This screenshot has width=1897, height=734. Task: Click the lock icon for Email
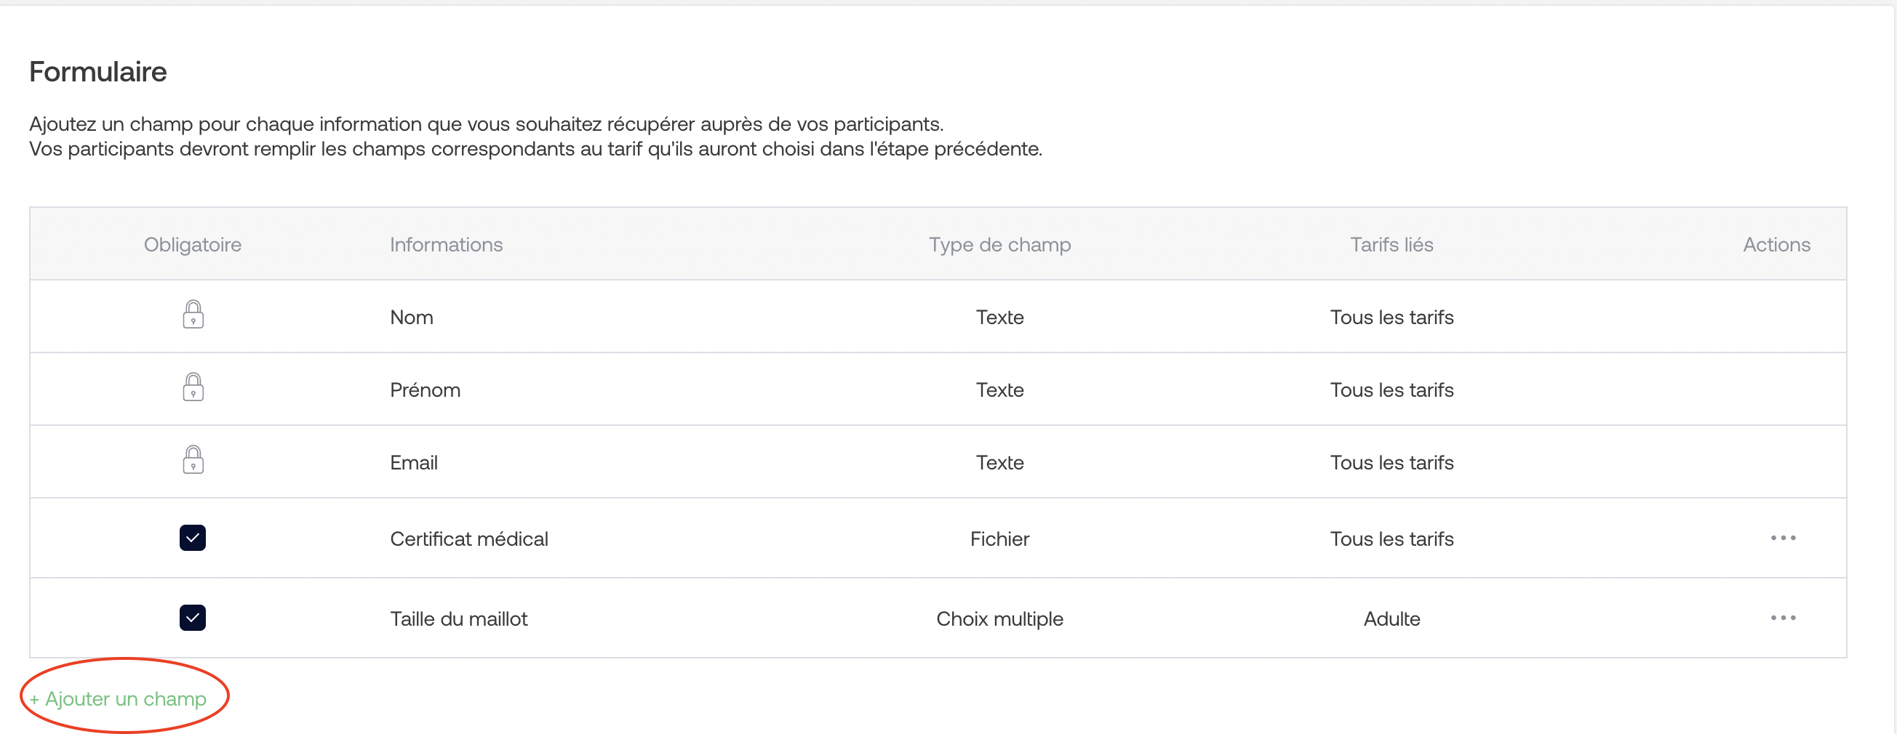[193, 461]
